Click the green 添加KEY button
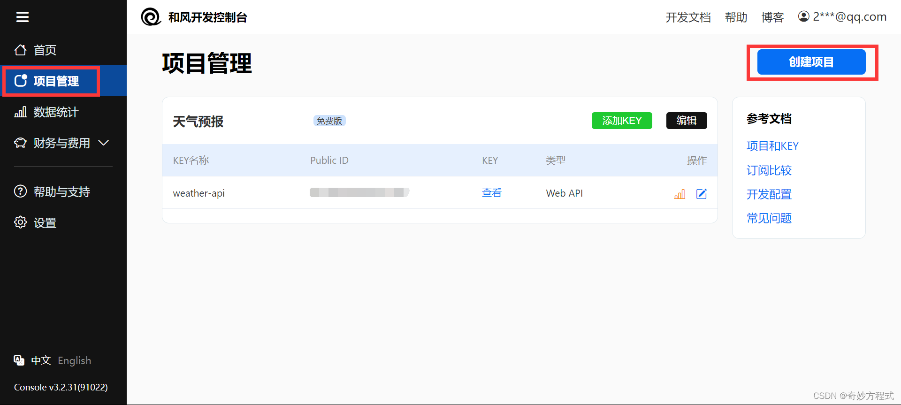901x405 pixels. [x=622, y=121]
